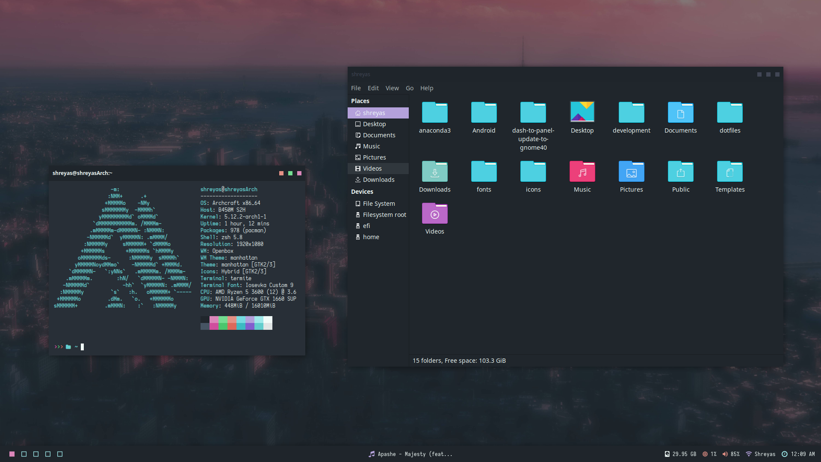Open the View menu
This screenshot has height=462, width=821.
point(392,88)
